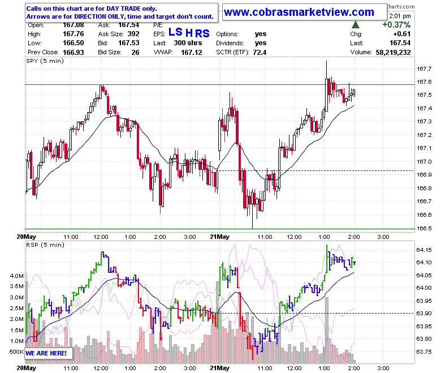Screen dimensions: 441x373
Task: Click the Open value 167.08
Action: (x=73, y=25)
